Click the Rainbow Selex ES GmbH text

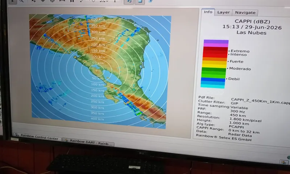pos(224,138)
